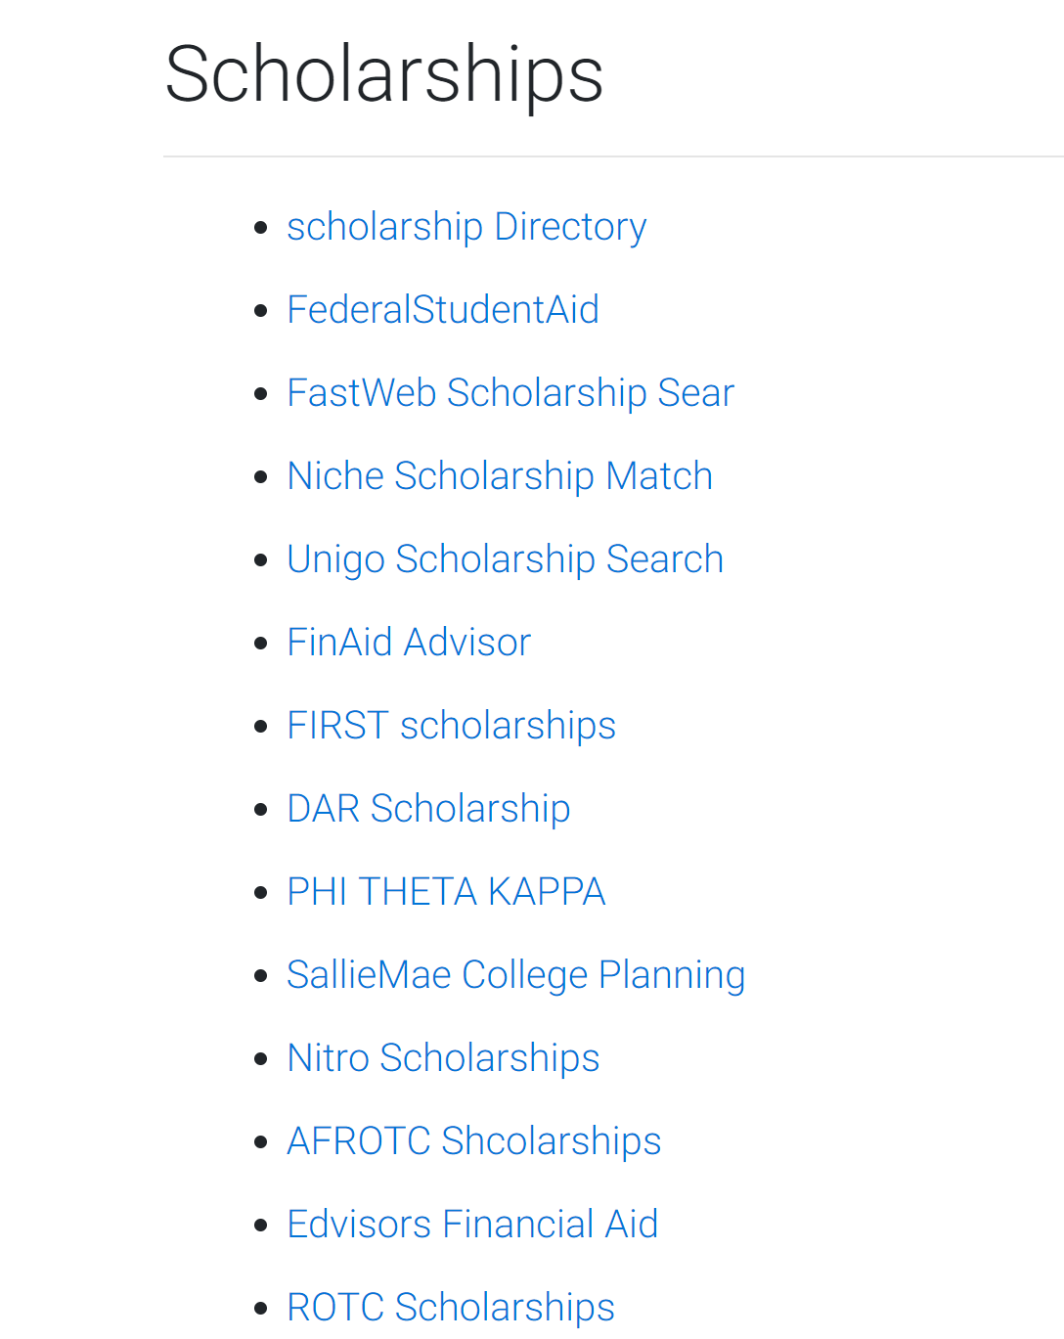Click the DAR Scholarship link

click(x=428, y=809)
